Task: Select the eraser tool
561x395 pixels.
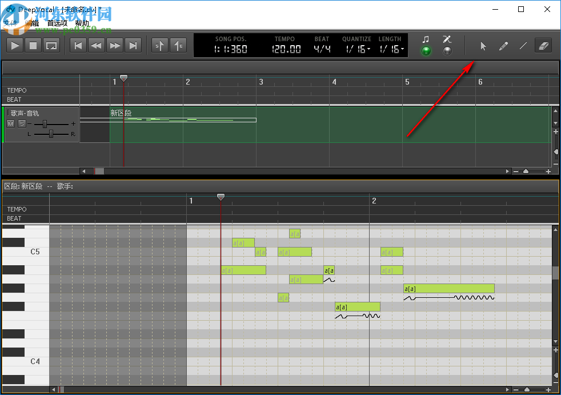Action: (543, 46)
